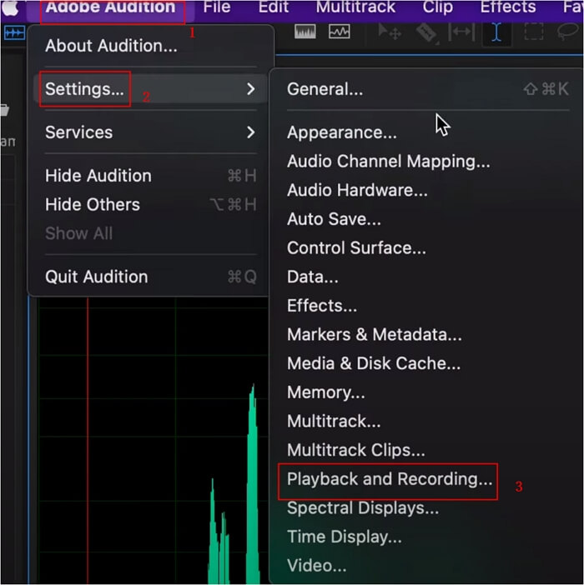Choose Hide Audition
The width and height of the screenshot is (584, 585).
pos(151,176)
